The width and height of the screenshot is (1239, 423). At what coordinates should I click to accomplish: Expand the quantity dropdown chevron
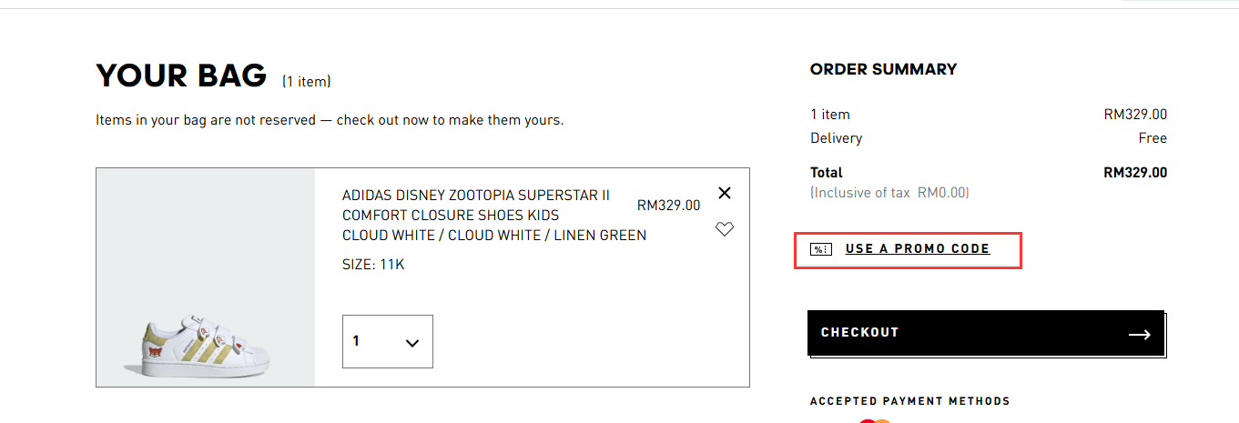click(x=411, y=343)
